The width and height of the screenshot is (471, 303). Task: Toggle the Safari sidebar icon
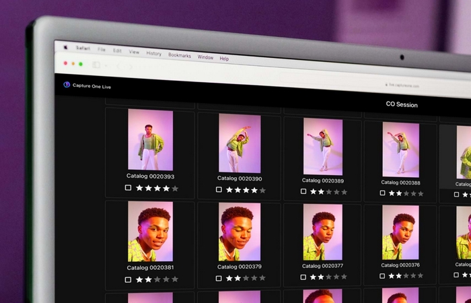[96, 65]
